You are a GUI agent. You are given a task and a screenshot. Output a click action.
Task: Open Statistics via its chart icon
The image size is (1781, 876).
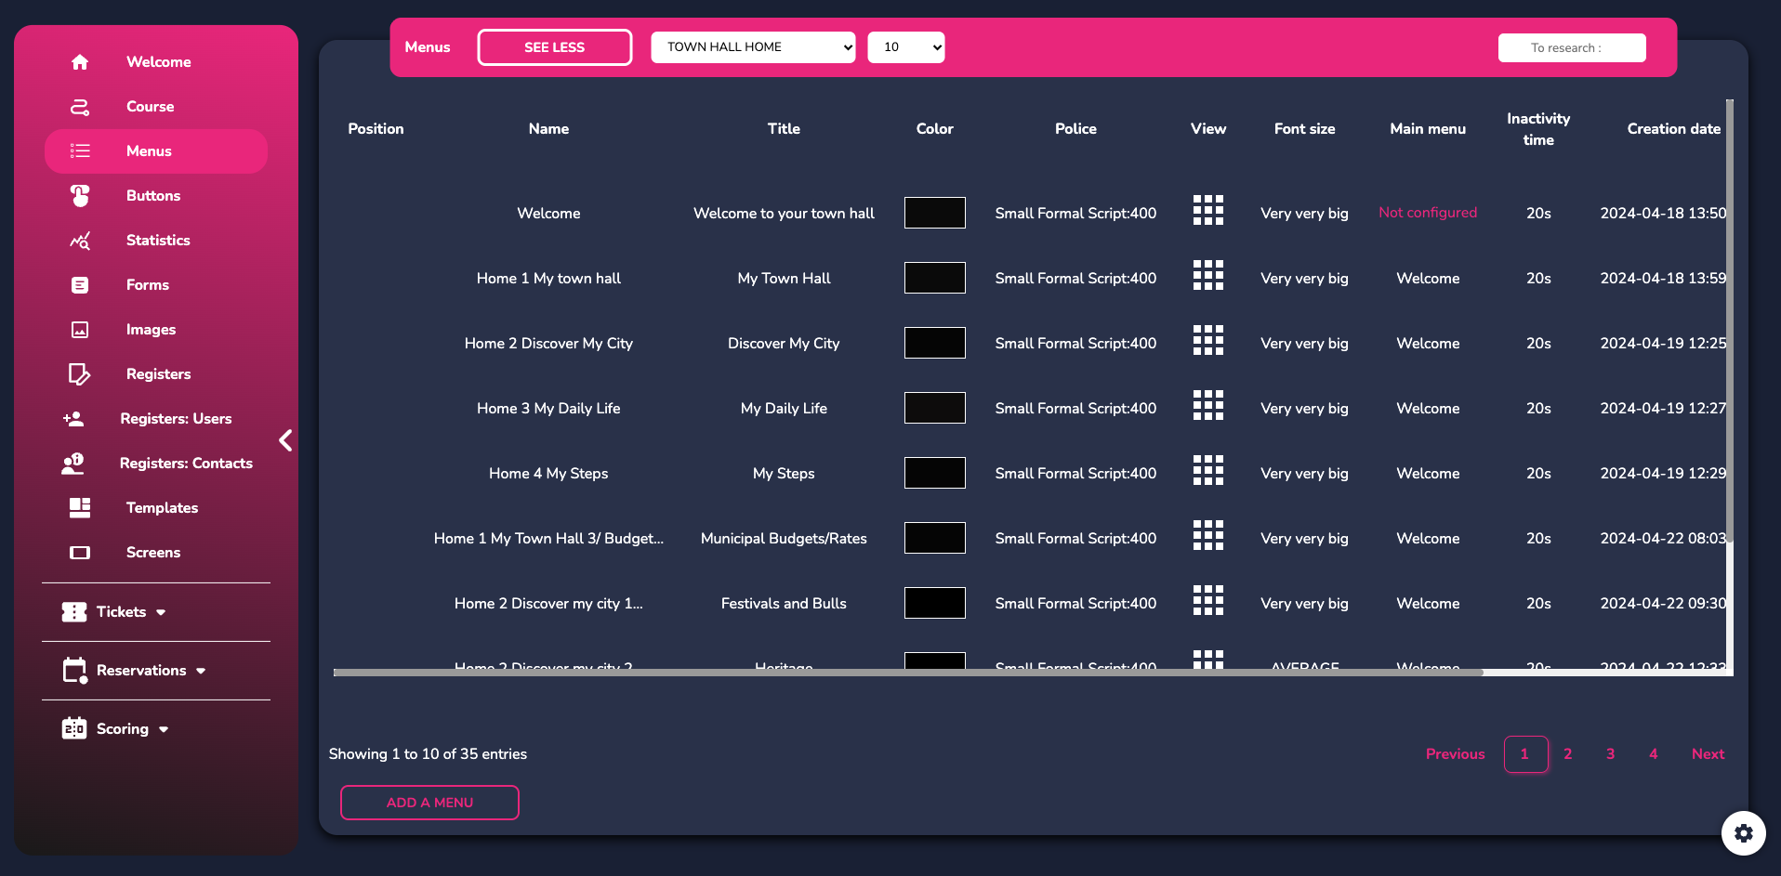click(x=80, y=241)
